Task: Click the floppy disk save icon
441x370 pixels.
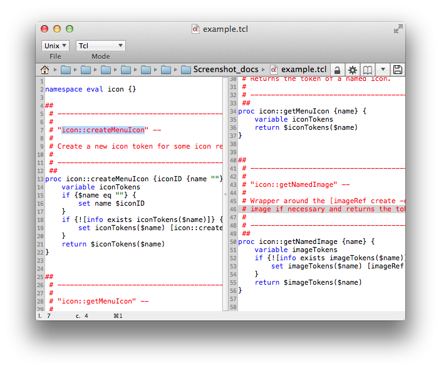Action: click(x=398, y=70)
